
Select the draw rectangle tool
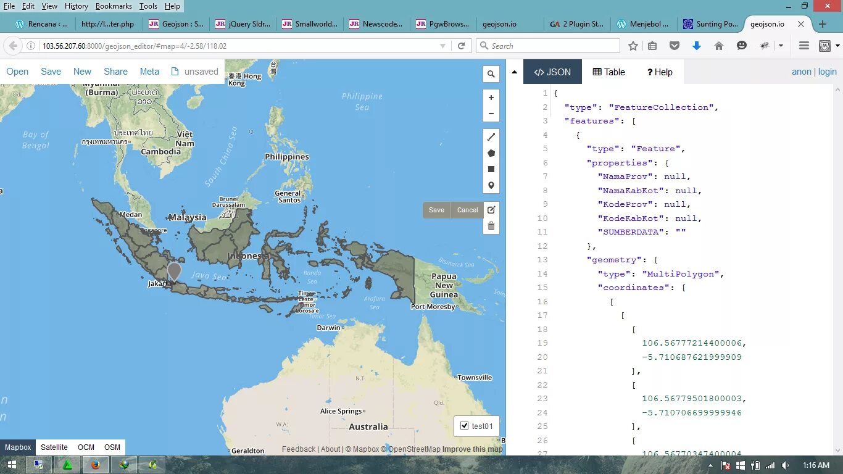[x=491, y=168]
